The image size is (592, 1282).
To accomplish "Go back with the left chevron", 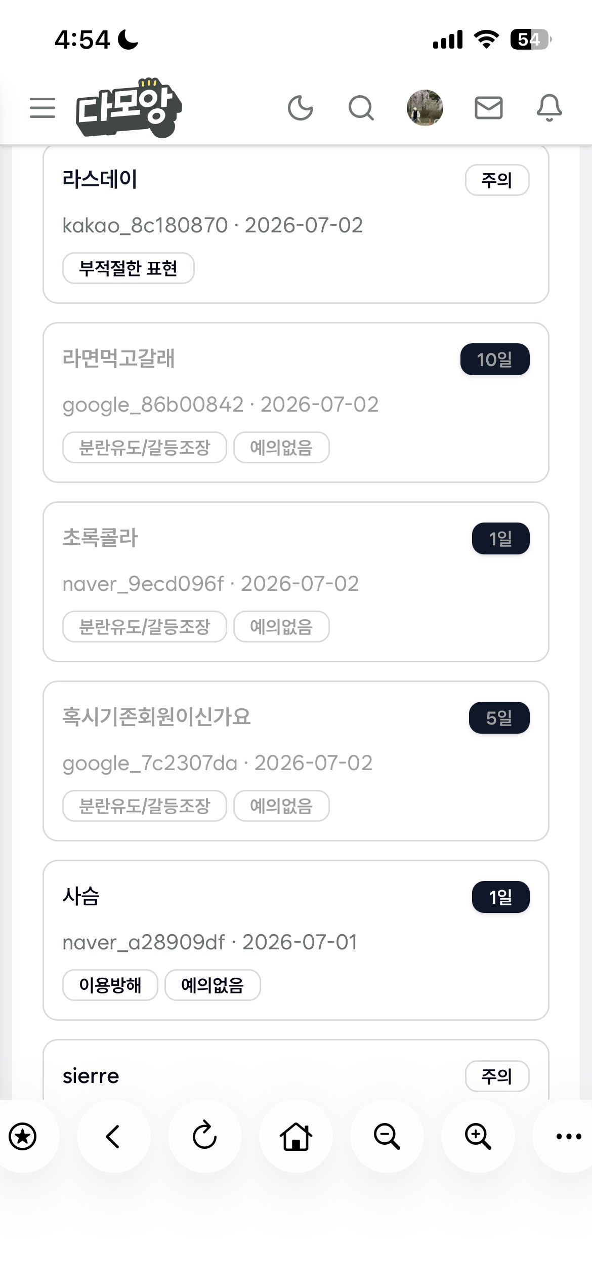I will pyautogui.click(x=113, y=1136).
